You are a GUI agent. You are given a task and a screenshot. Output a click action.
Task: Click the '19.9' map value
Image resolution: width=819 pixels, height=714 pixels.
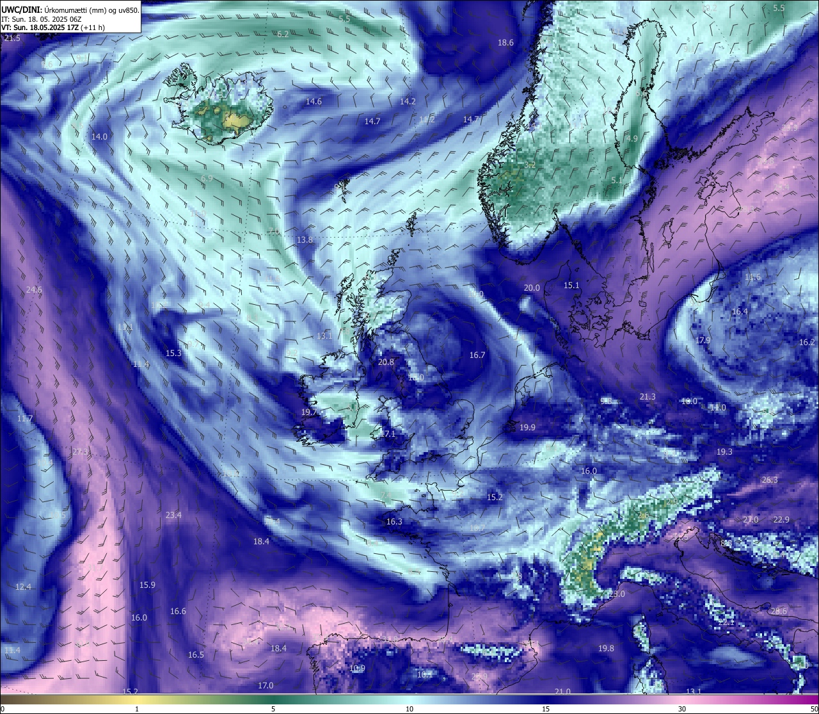tap(527, 427)
